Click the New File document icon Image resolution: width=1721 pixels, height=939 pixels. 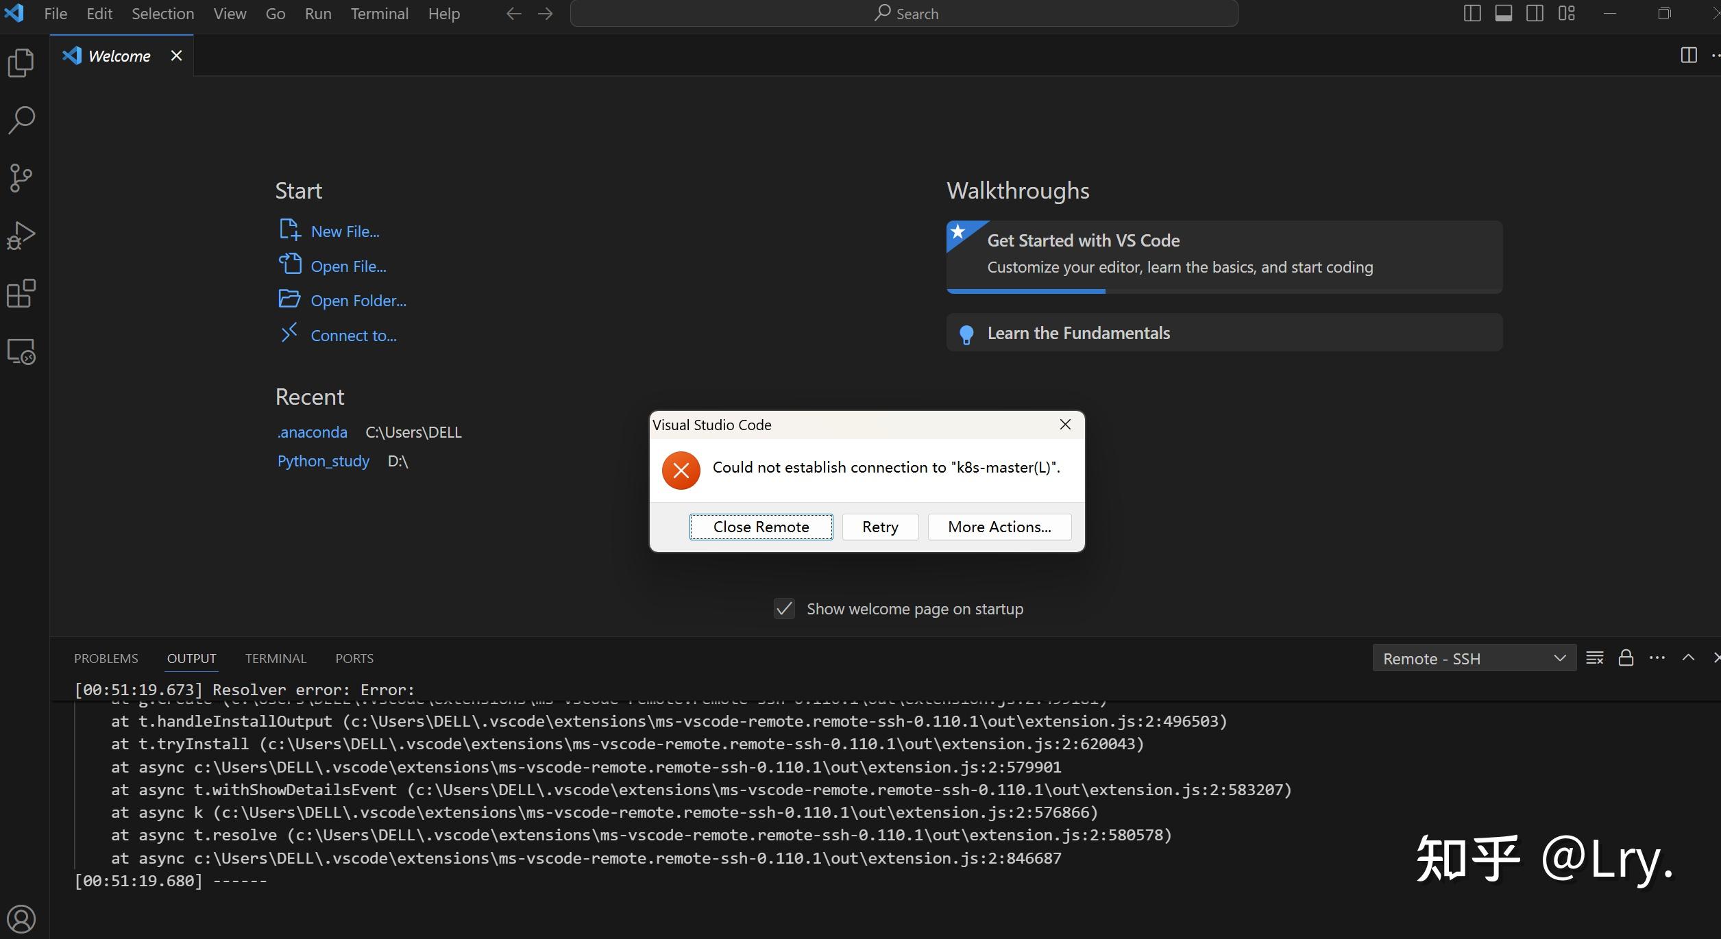point(290,230)
